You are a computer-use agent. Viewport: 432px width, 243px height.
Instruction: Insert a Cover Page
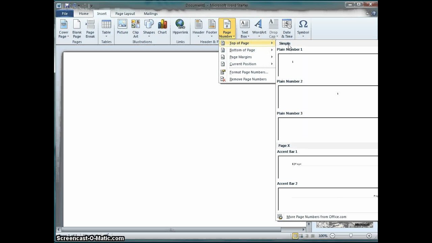64,29
